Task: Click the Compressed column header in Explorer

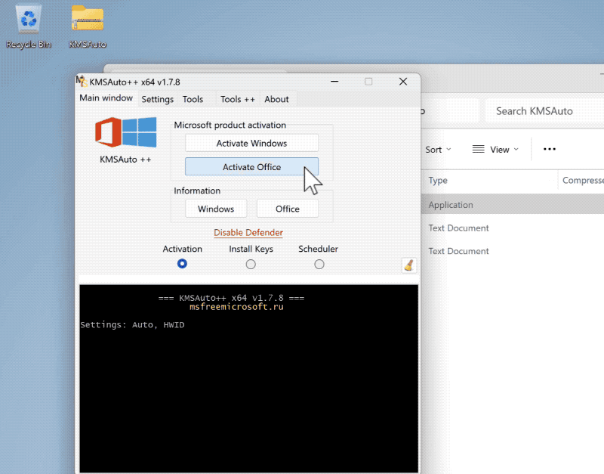Action: coord(581,181)
